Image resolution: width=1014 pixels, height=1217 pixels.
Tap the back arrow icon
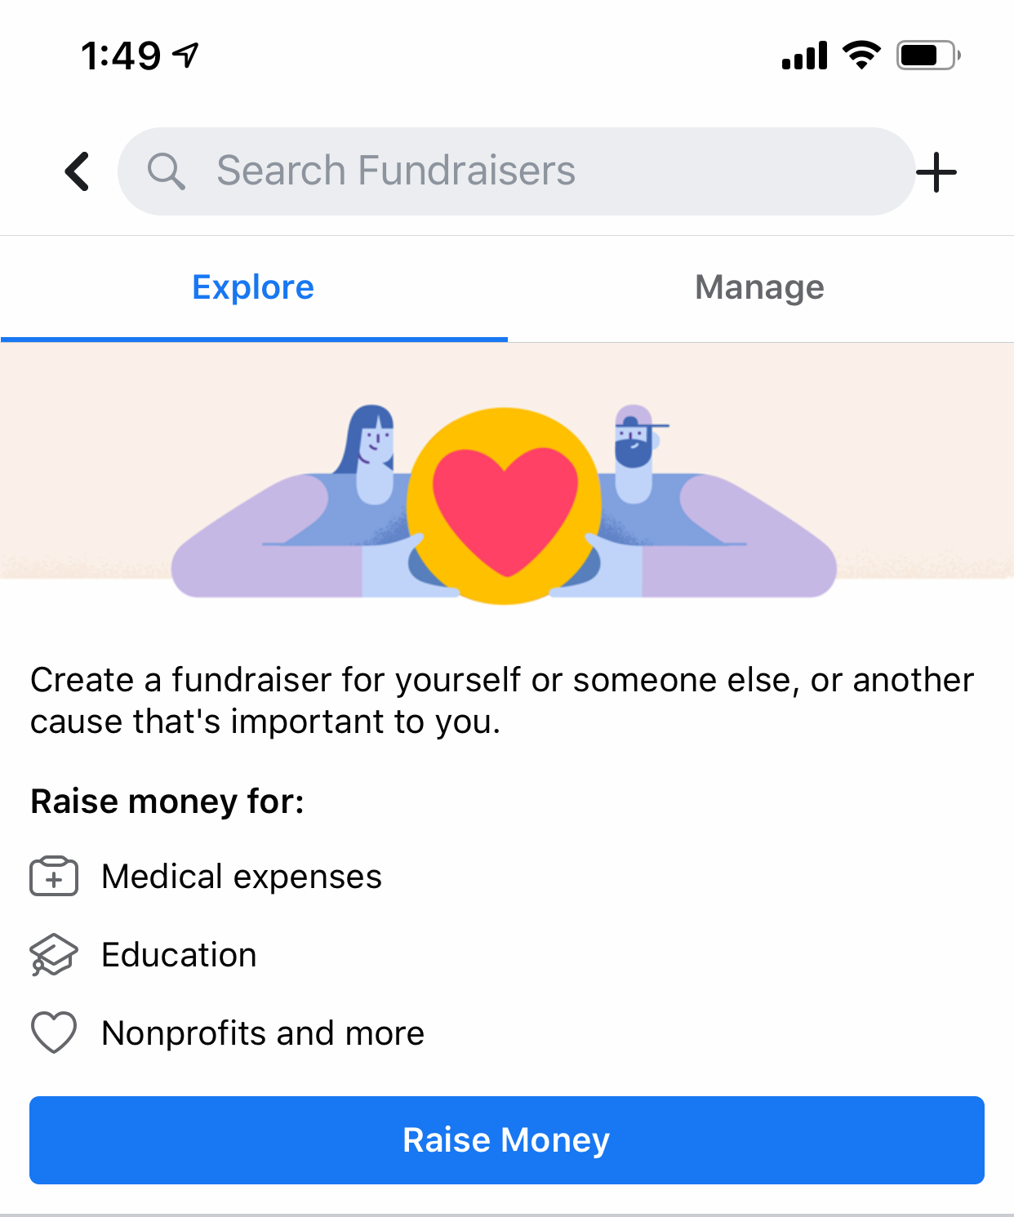point(78,171)
